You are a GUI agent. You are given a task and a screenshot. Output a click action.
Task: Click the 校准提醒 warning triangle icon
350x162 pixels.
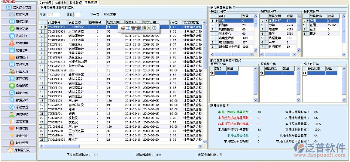(x=12, y=43)
